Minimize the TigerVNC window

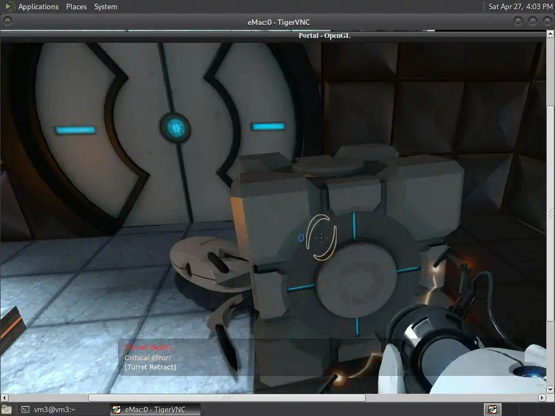(518, 22)
